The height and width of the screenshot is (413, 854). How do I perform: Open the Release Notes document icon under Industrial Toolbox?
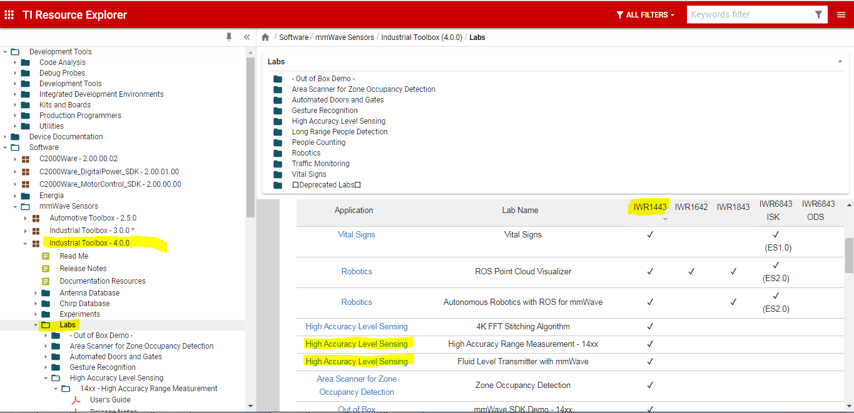(x=44, y=268)
